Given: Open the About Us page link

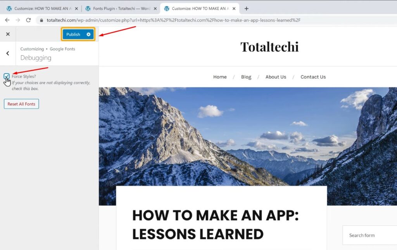Looking at the screenshot, I should [x=276, y=77].
